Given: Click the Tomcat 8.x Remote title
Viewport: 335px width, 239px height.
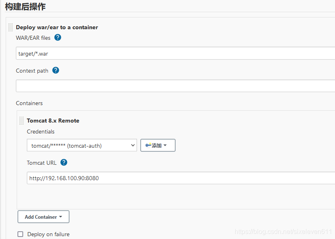Looking at the screenshot, I should (x=53, y=121).
